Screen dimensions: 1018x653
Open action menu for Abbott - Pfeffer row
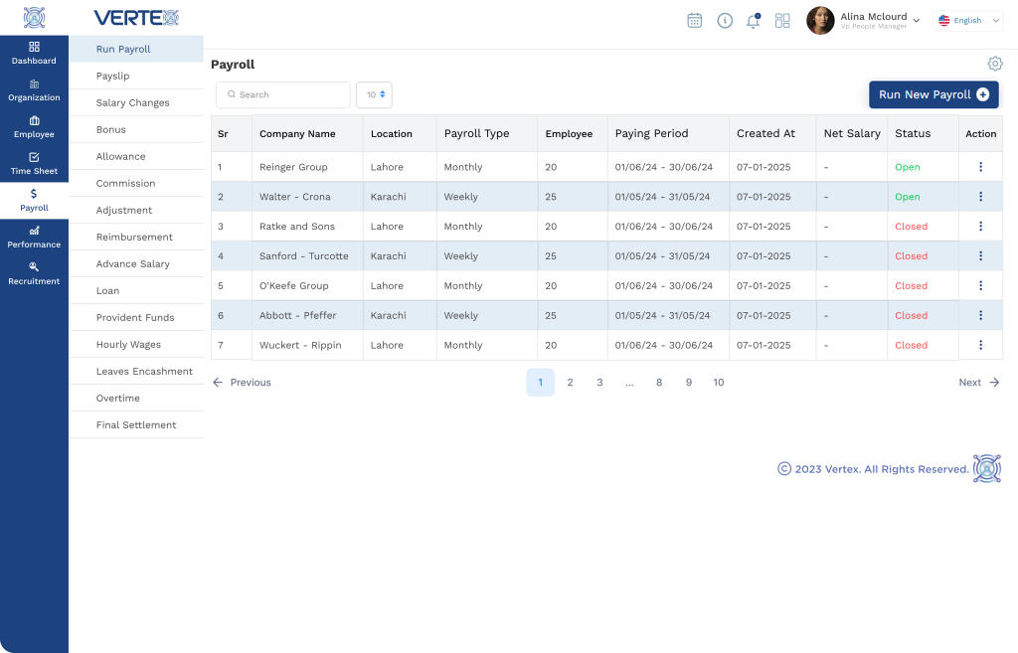click(x=980, y=315)
